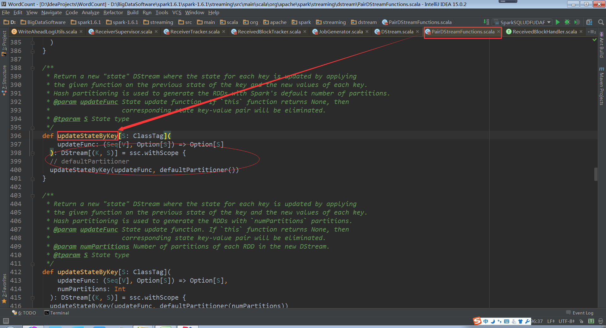Change the LF line separator
Viewport: 606px width, 328px height.
(x=551, y=321)
